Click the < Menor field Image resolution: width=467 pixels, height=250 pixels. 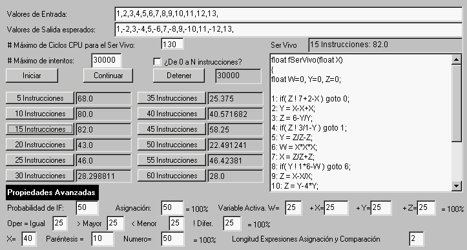(176, 223)
